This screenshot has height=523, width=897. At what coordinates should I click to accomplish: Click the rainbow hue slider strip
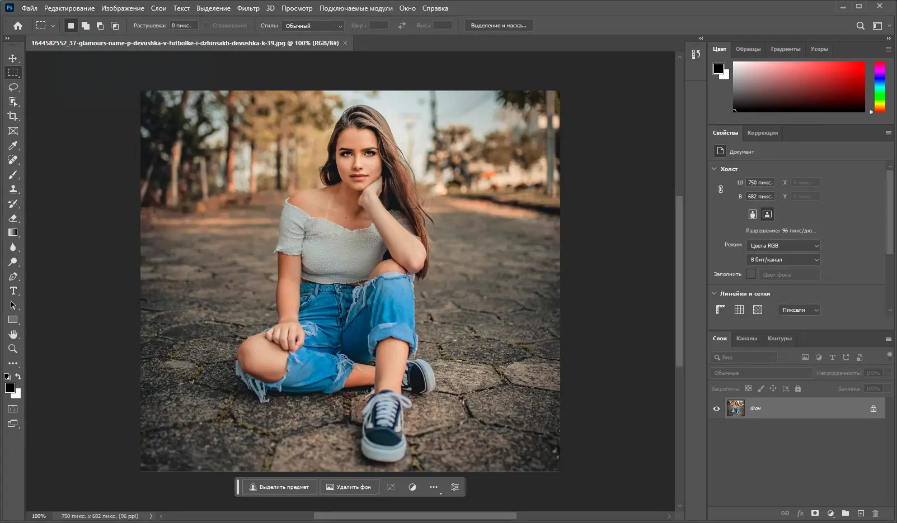(x=880, y=87)
